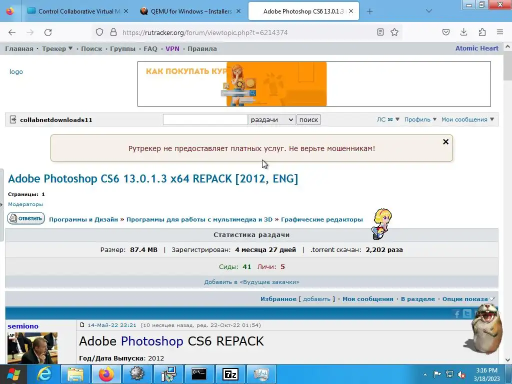Click the добавить favorites link
512x384 pixels.
coord(316,299)
